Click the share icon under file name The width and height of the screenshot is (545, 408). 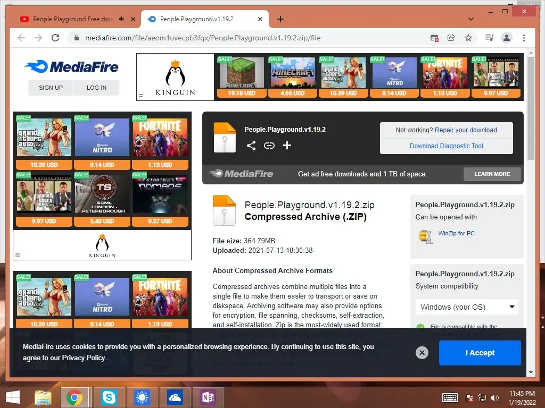pos(251,146)
